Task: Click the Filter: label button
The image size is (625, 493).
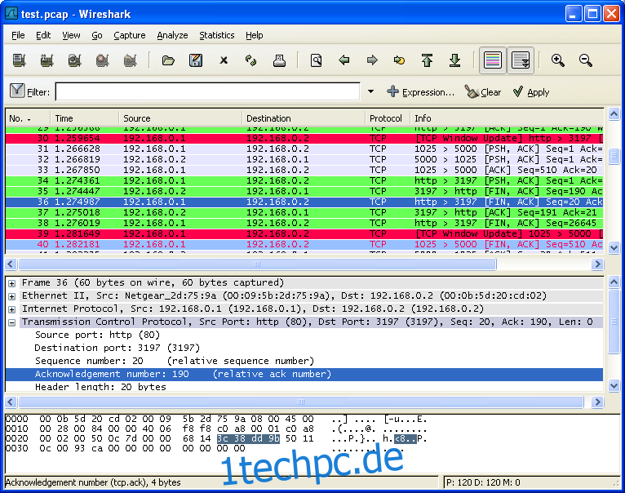Action: pos(38,92)
